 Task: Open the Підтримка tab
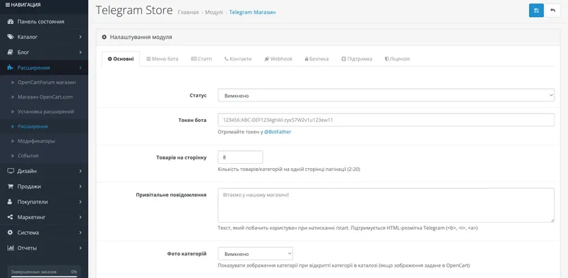356,59
